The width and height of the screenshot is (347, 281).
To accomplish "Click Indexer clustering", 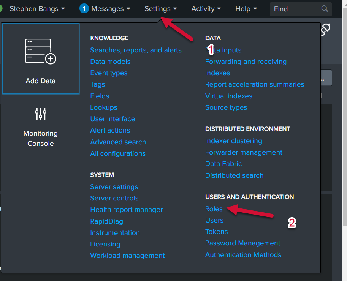I will (233, 140).
